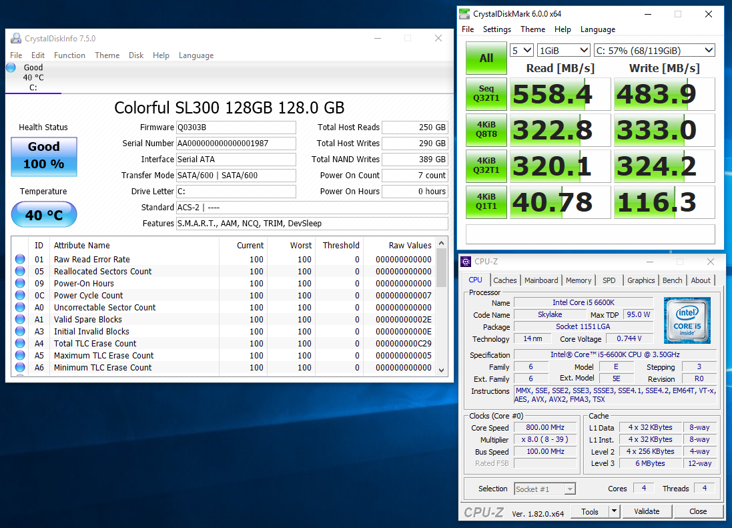
Task: Click the Good 100% health status badge
Action: point(44,156)
